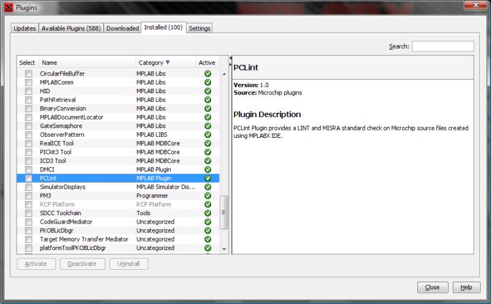
Task: Select the PICkit3 Tool row name
Action: [x=56, y=152]
